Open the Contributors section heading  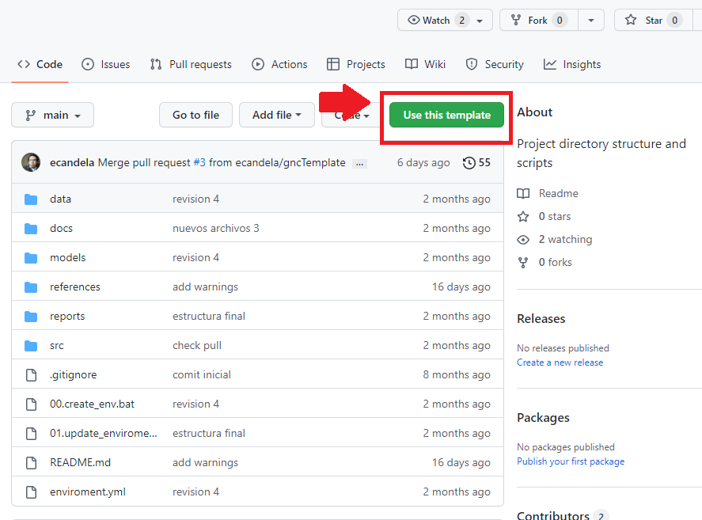553,515
